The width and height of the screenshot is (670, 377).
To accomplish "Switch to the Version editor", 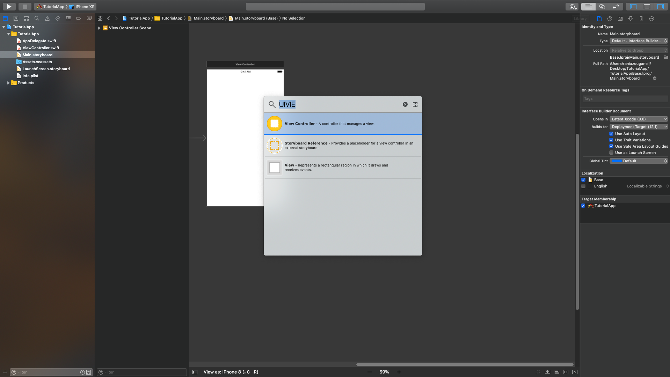I will pyautogui.click(x=616, y=6).
